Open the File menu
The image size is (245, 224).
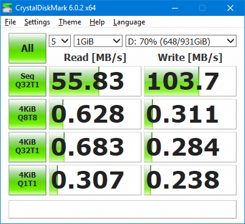point(10,22)
